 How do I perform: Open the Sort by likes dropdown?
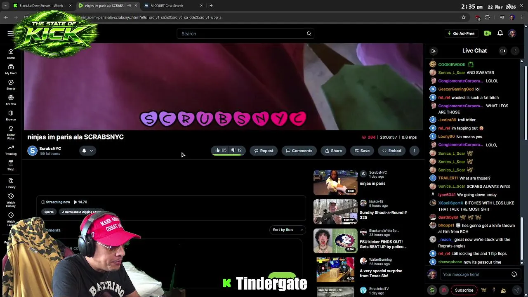[x=288, y=230]
